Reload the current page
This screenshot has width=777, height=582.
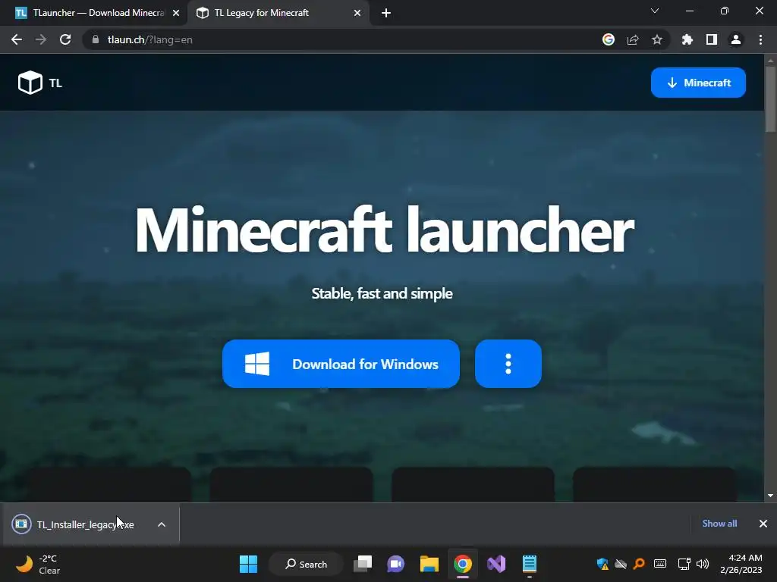pyautogui.click(x=65, y=39)
